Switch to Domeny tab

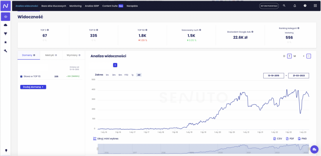coord(29,55)
